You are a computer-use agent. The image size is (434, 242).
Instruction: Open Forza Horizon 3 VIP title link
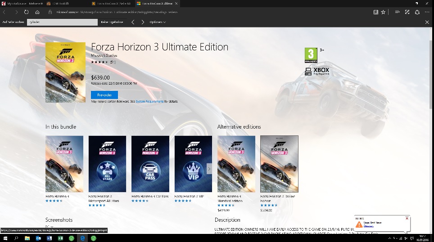pyautogui.click(x=190, y=197)
